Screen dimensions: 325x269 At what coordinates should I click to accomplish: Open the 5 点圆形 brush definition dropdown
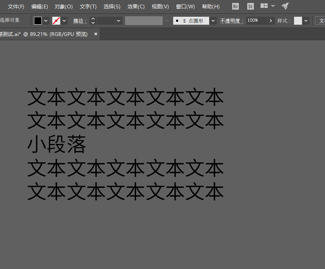pyautogui.click(x=213, y=21)
